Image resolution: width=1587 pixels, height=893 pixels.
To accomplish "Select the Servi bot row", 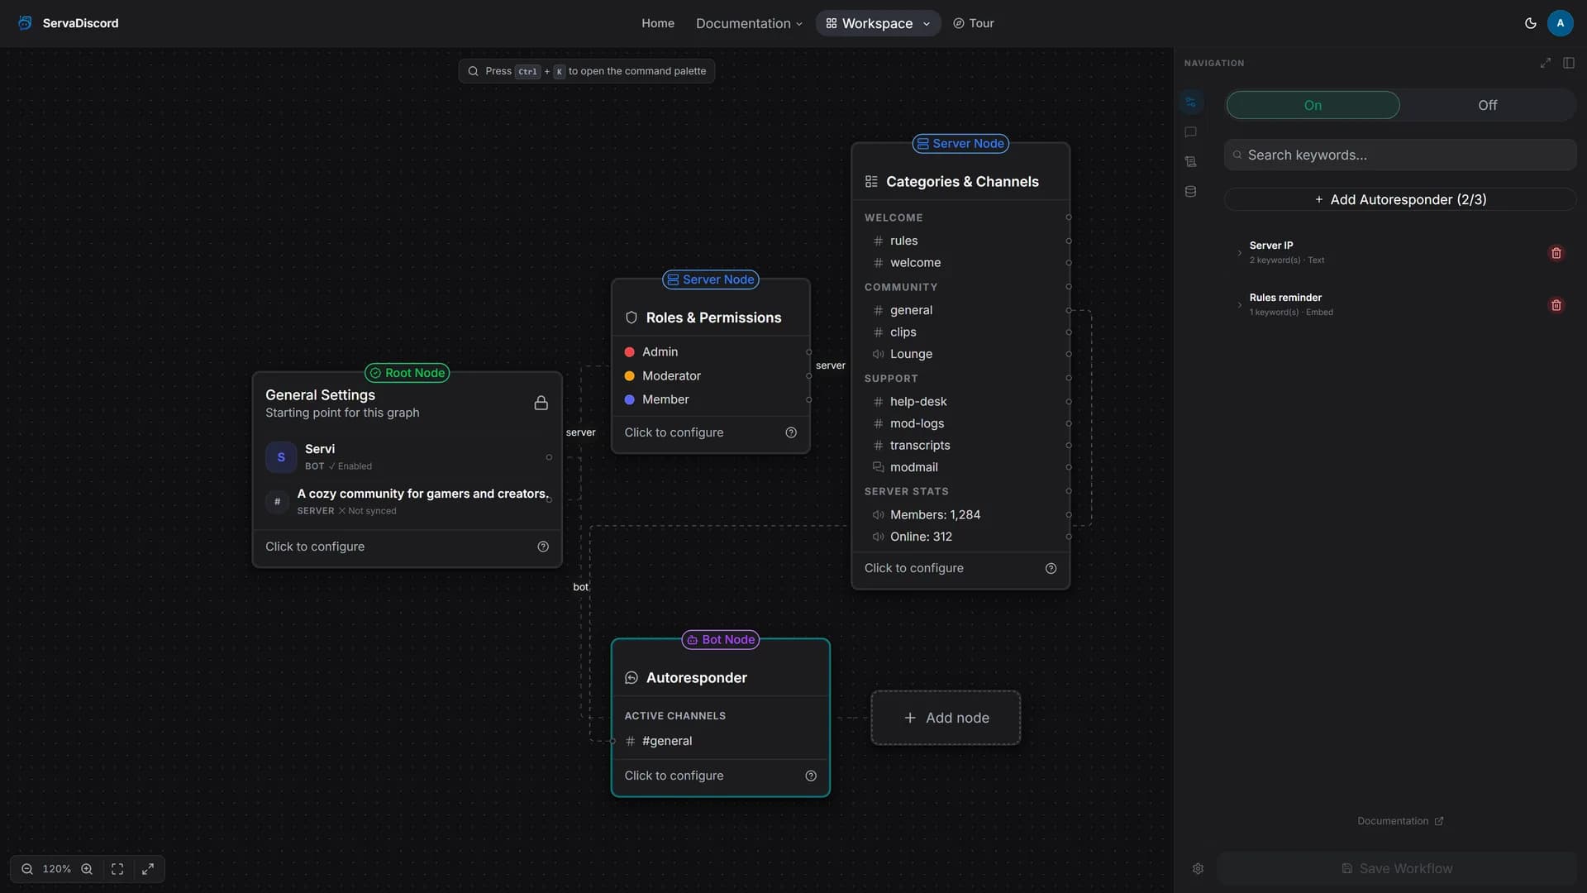I will [407, 456].
